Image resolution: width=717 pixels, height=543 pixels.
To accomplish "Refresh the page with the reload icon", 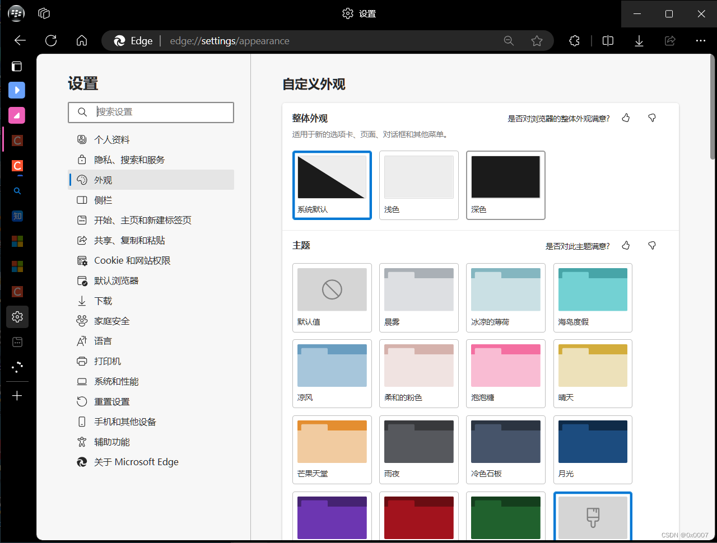I will tap(51, 40).
